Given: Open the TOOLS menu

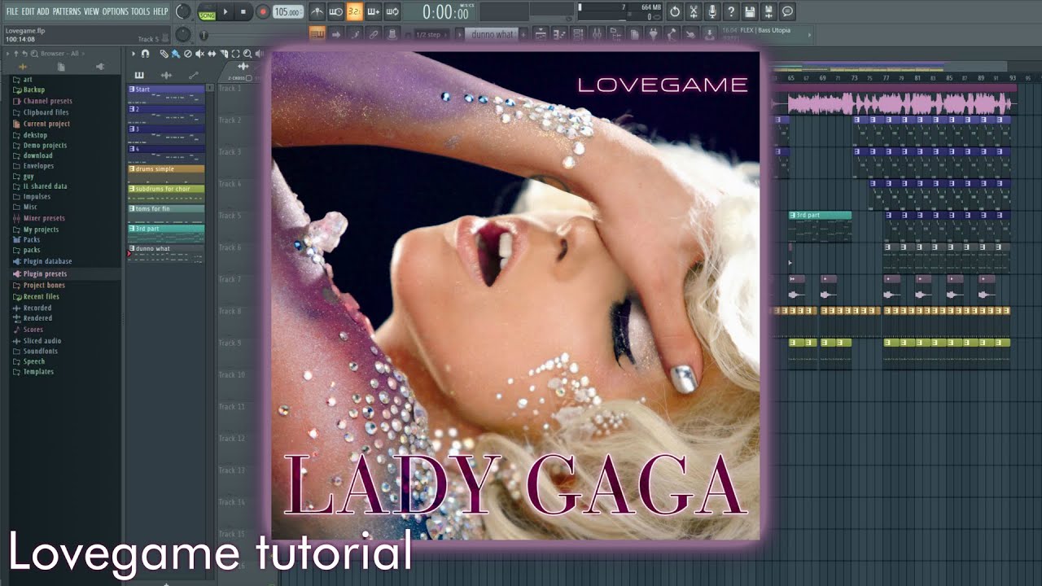Looking at the screenshot, I should 141,11.
